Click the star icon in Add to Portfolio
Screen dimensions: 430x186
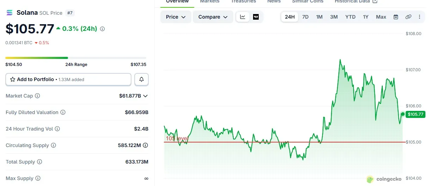click(x=13, y=80)
